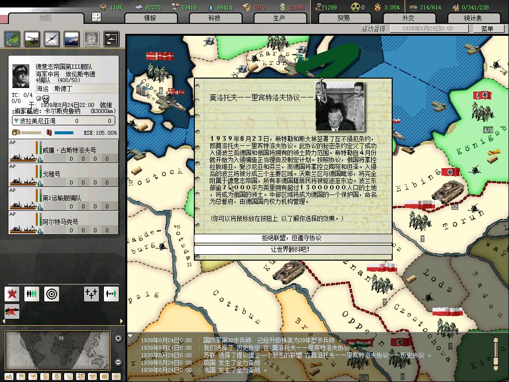Image resolution: width=509 pixels, height=382 pixels.
Task: Choose the 让世界颤抖吧! event option
Action: [x=293, y=249]
